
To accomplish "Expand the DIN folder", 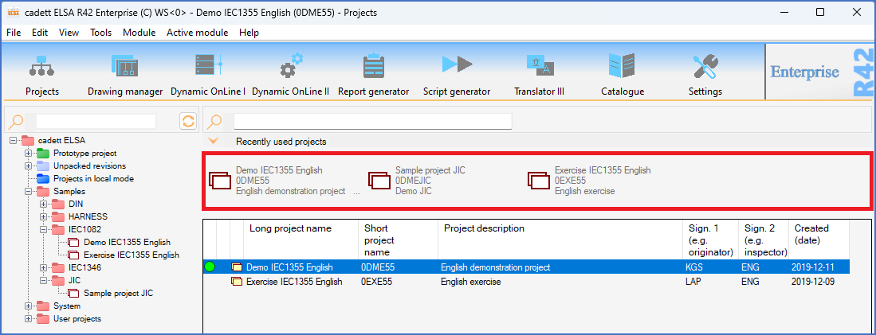I will pyautogui.click(x=43, y=204).
